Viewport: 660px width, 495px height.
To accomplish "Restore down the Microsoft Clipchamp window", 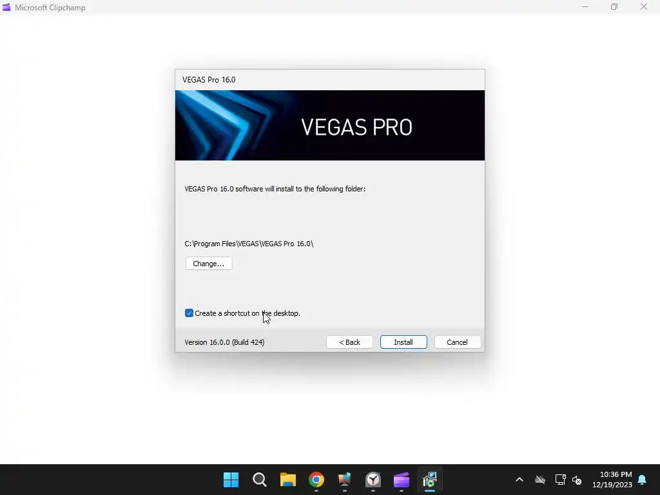I will 614,6.
